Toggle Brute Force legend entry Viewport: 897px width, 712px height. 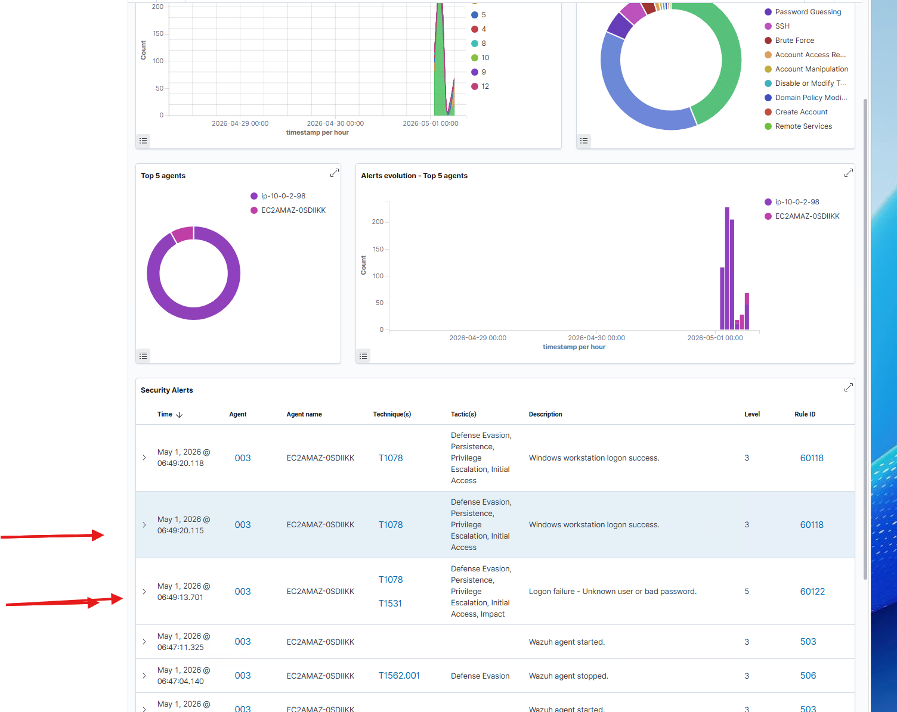point(790,41)
